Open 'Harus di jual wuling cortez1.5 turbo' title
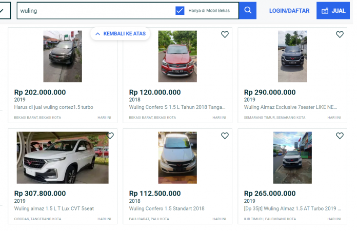The width and height of the screenshot is (357, 231). (x=53, y=107)
